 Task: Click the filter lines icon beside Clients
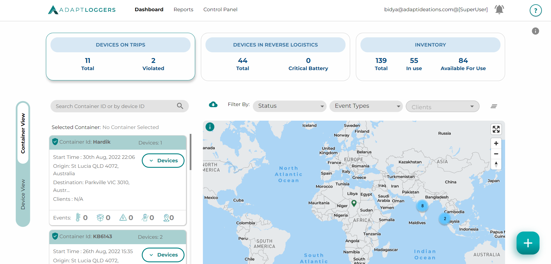[x=494, y=106]
